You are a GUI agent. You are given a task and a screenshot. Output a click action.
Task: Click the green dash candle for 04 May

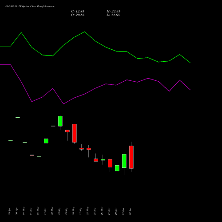pos(25,143)
